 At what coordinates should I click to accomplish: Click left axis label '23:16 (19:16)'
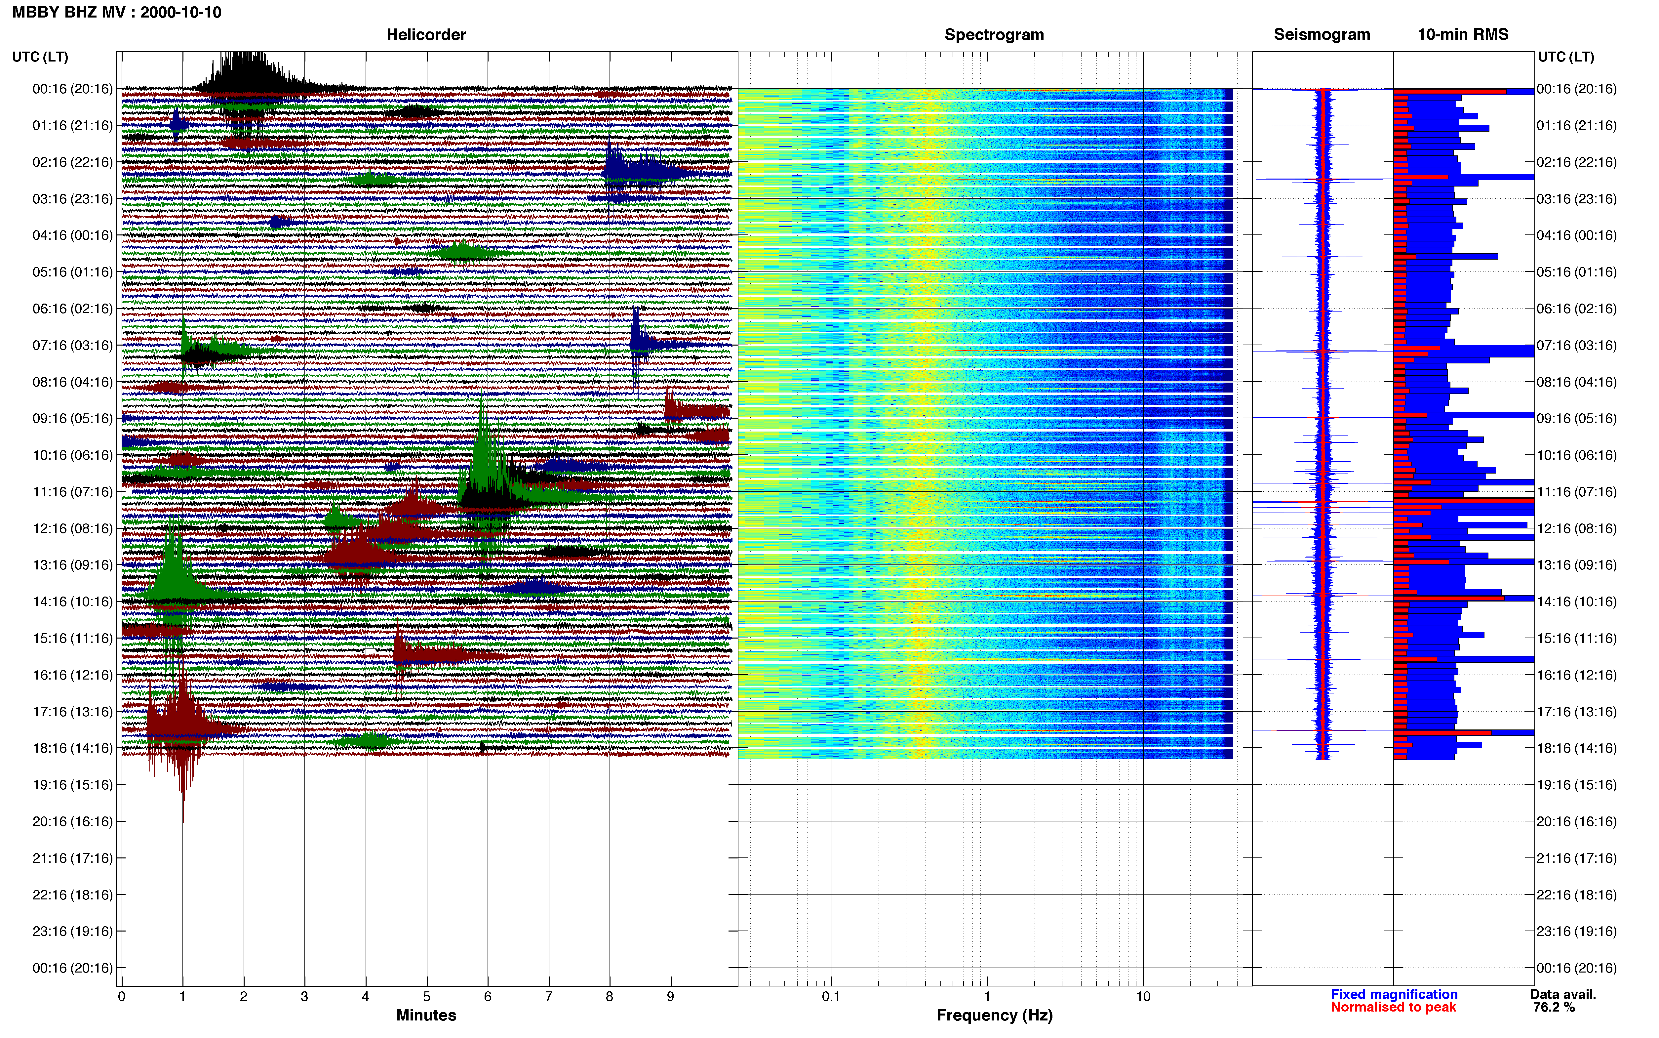[73, 932]
